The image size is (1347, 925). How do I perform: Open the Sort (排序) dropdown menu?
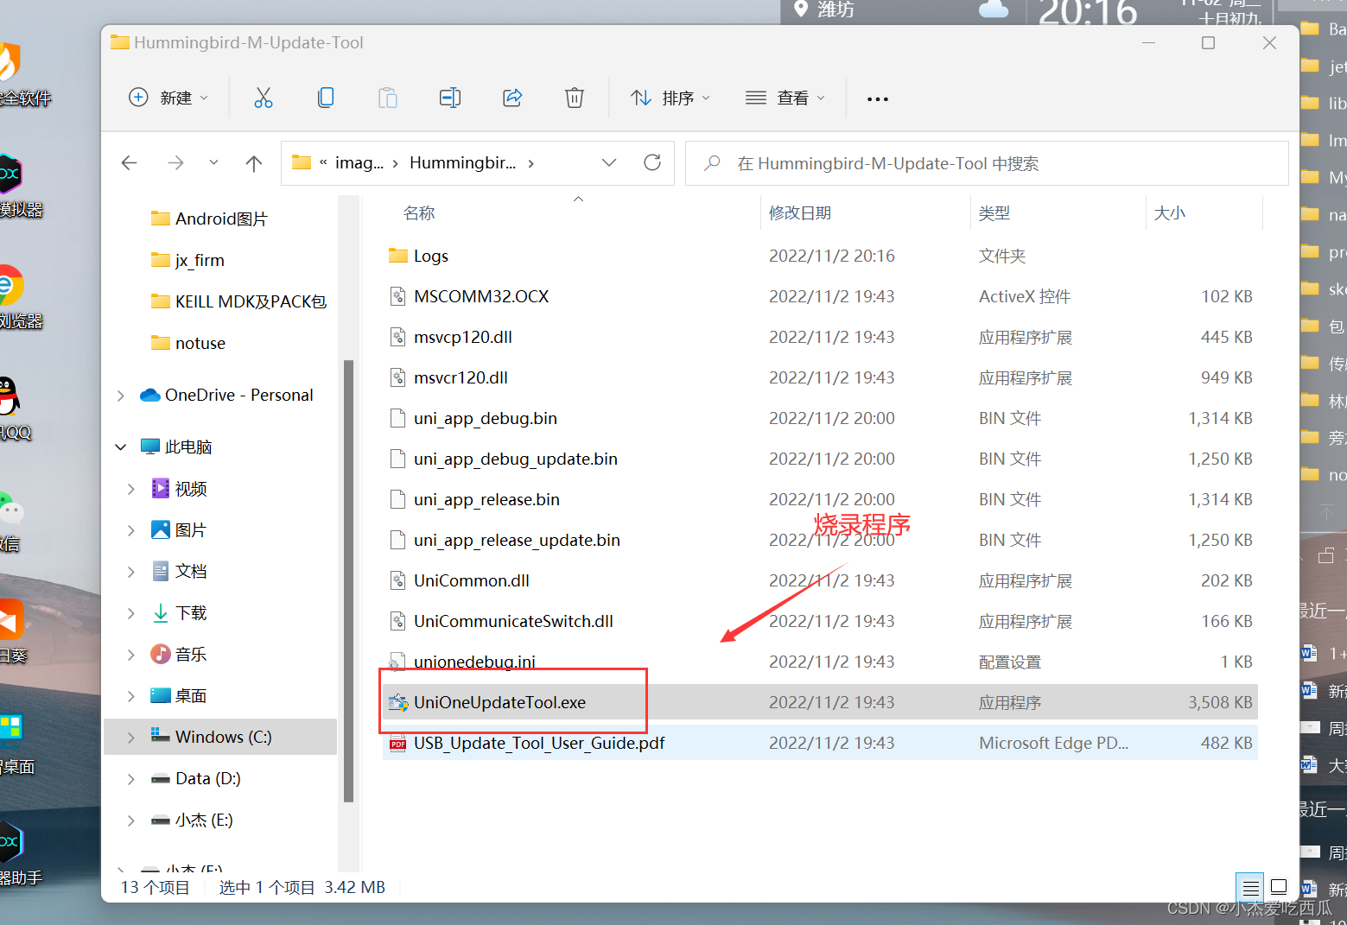pos(670,98)
